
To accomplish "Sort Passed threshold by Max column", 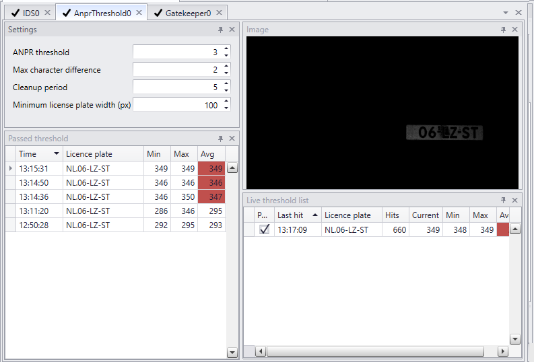I will [184, 154].
